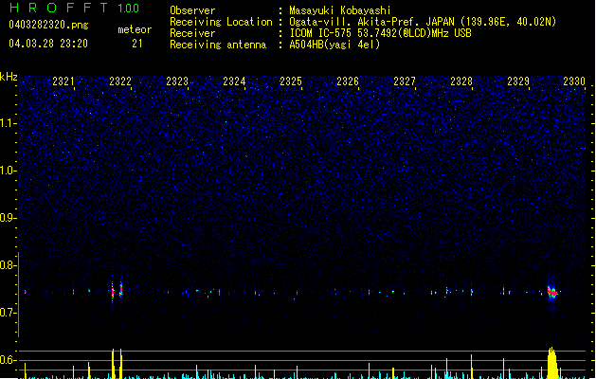Click the 2324 time axis marker

coord(234,81)
